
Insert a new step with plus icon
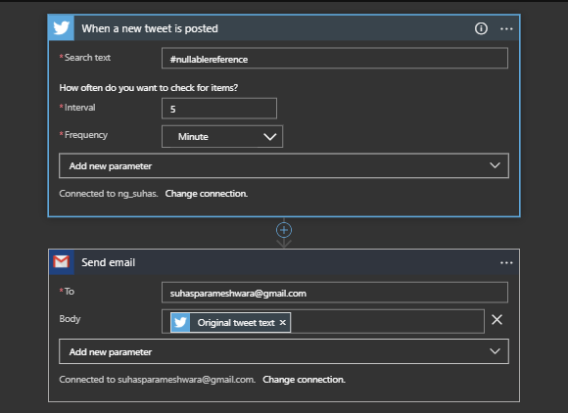[284, 230]
